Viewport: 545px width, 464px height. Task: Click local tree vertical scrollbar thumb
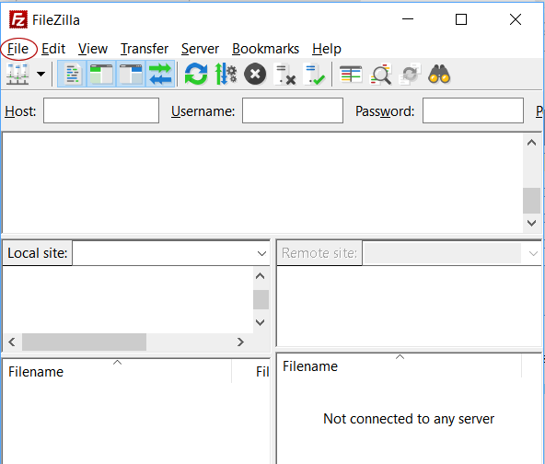261,299
